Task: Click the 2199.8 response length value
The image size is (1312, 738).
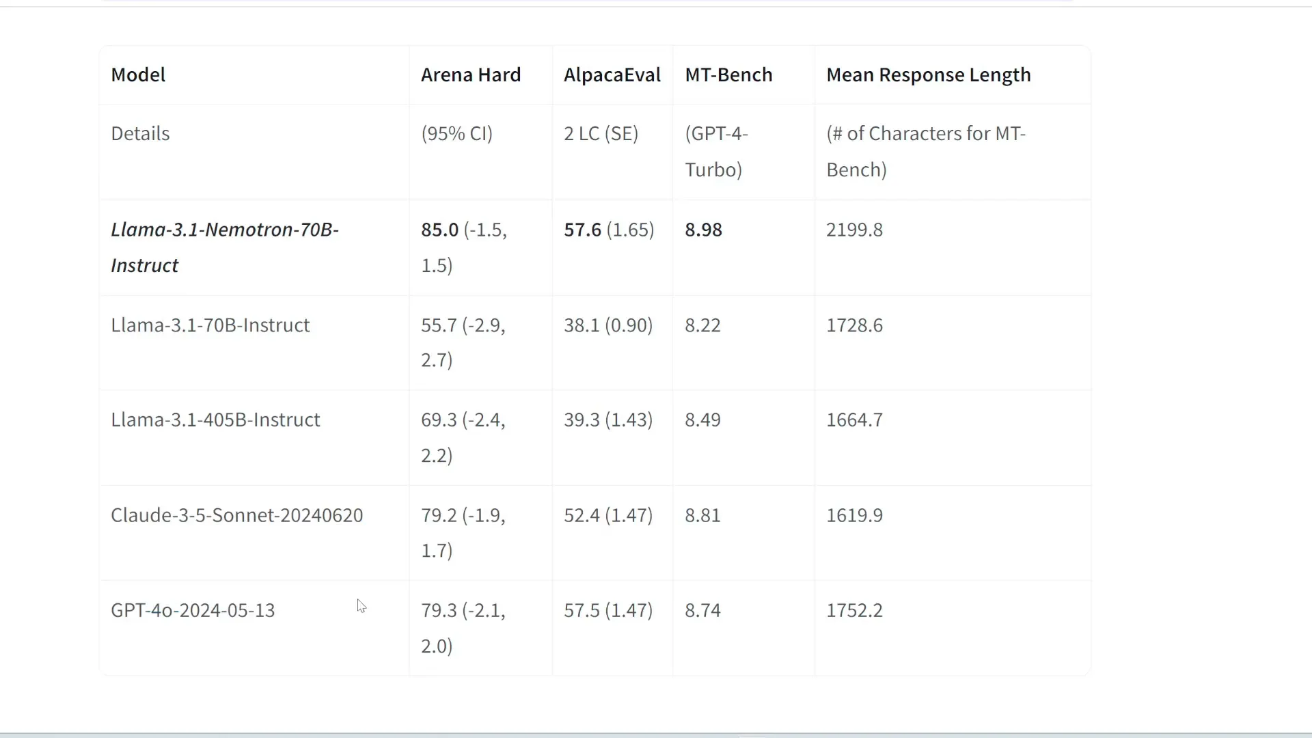Action: click(854, 230)
